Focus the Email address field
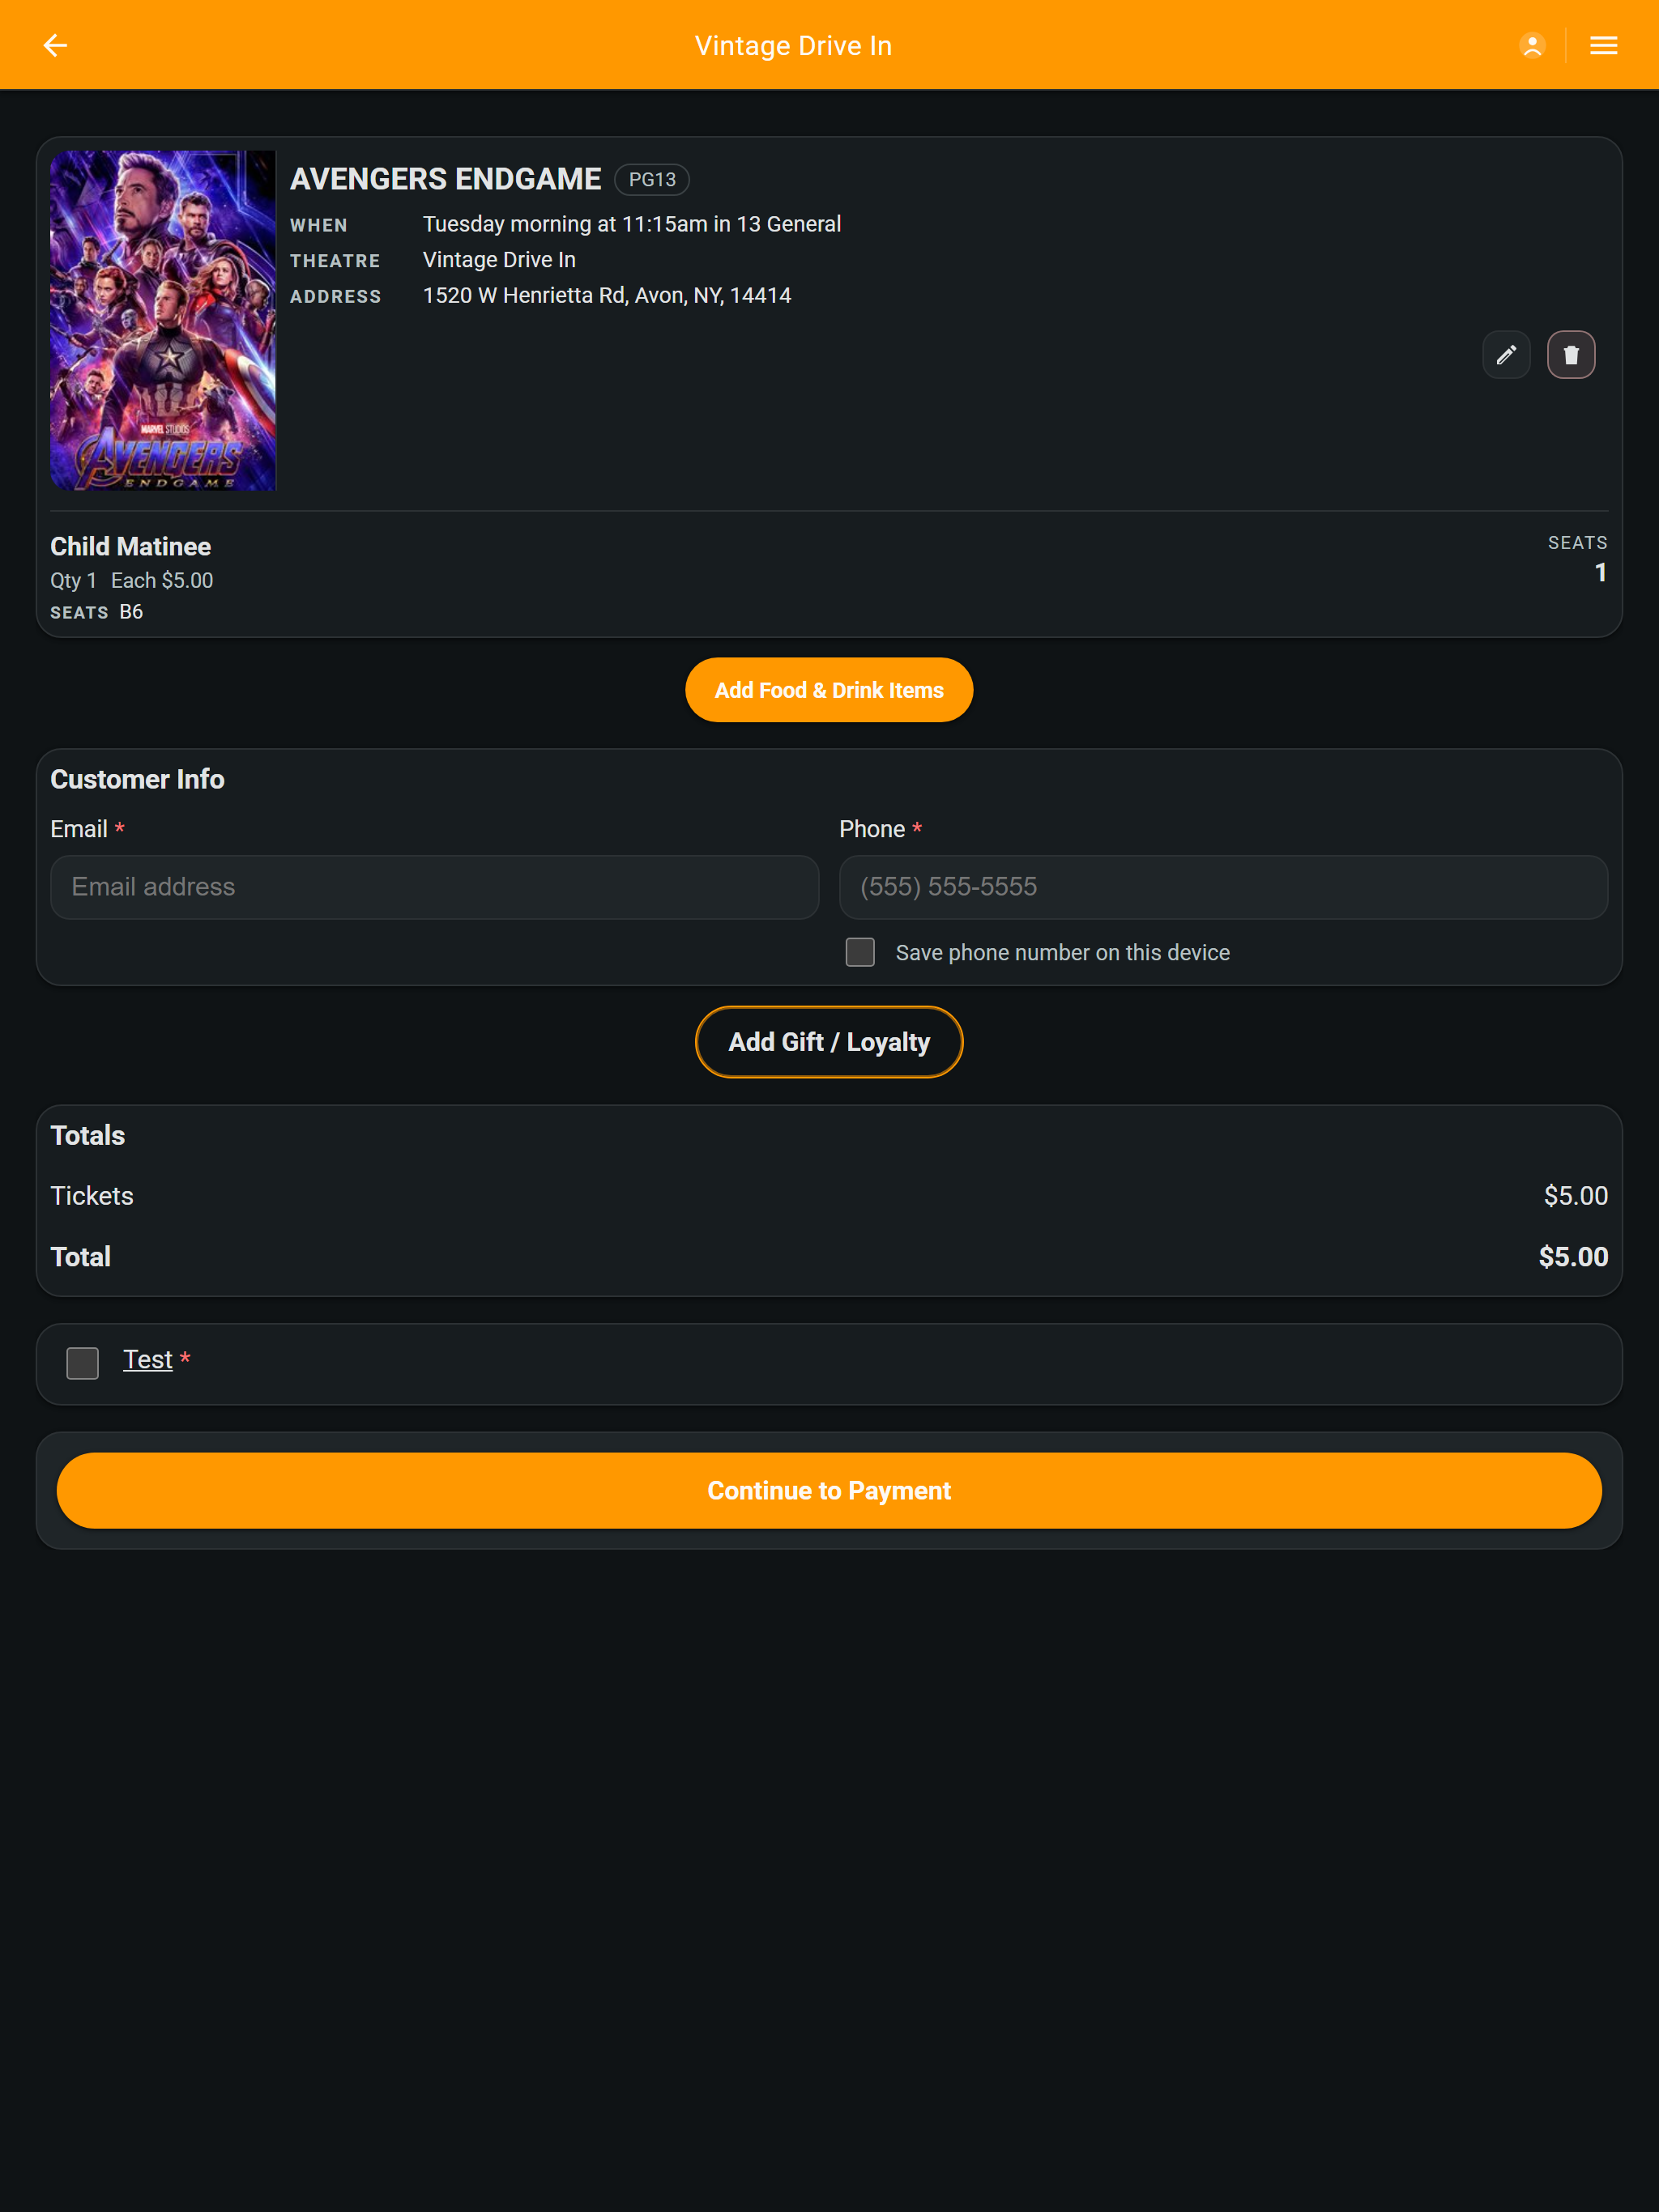The height and width of the screenshot is (2212, 1659). [434, 886]
